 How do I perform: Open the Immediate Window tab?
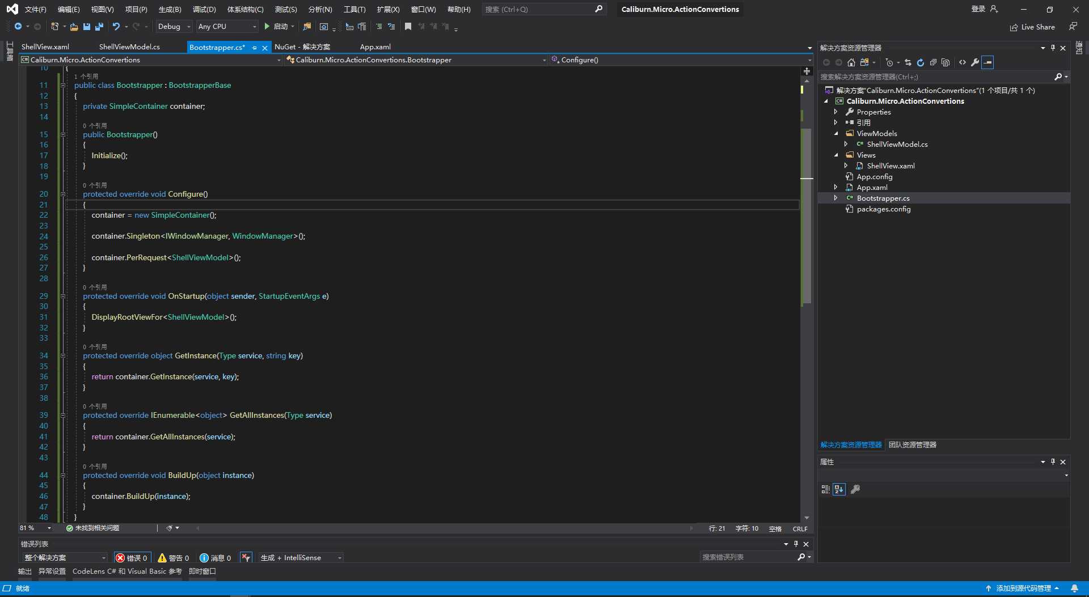(202, 571)
